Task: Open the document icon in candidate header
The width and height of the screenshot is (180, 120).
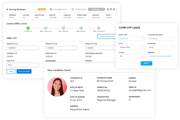Action: 108,10
